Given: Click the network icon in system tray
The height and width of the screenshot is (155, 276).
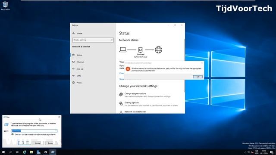Looking at the screenshot, I should tap(249, 152).
